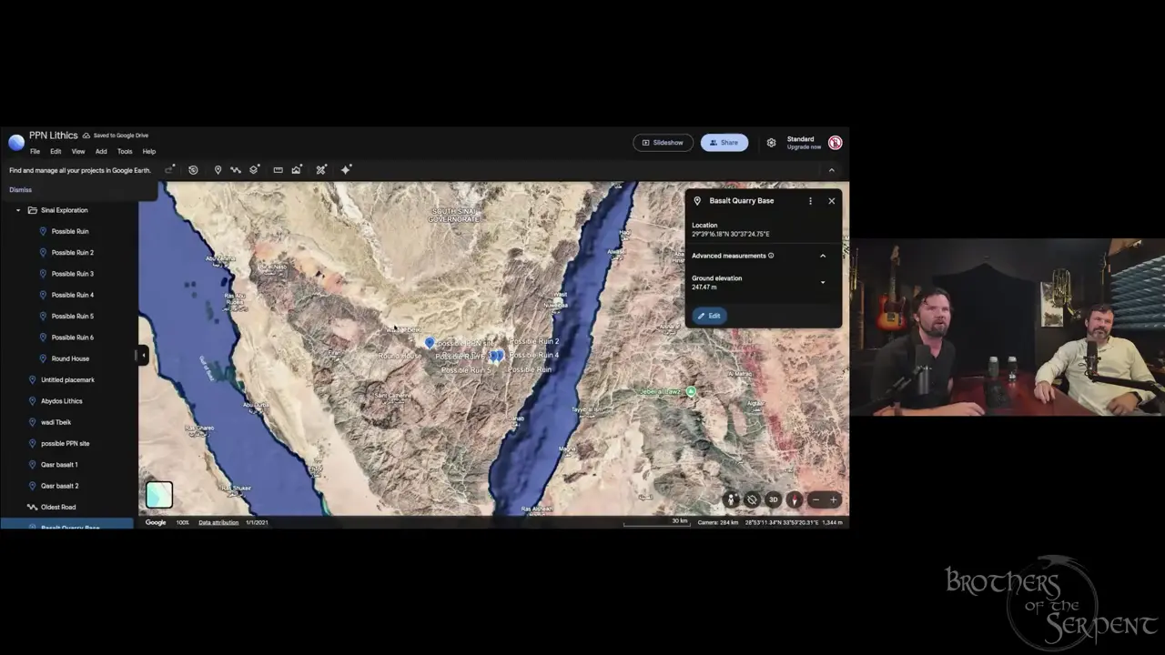The height and width of the screenshot is (655, 1165).
Task: Select Round House in the sidebar
Action: click(x=68, y=358)
